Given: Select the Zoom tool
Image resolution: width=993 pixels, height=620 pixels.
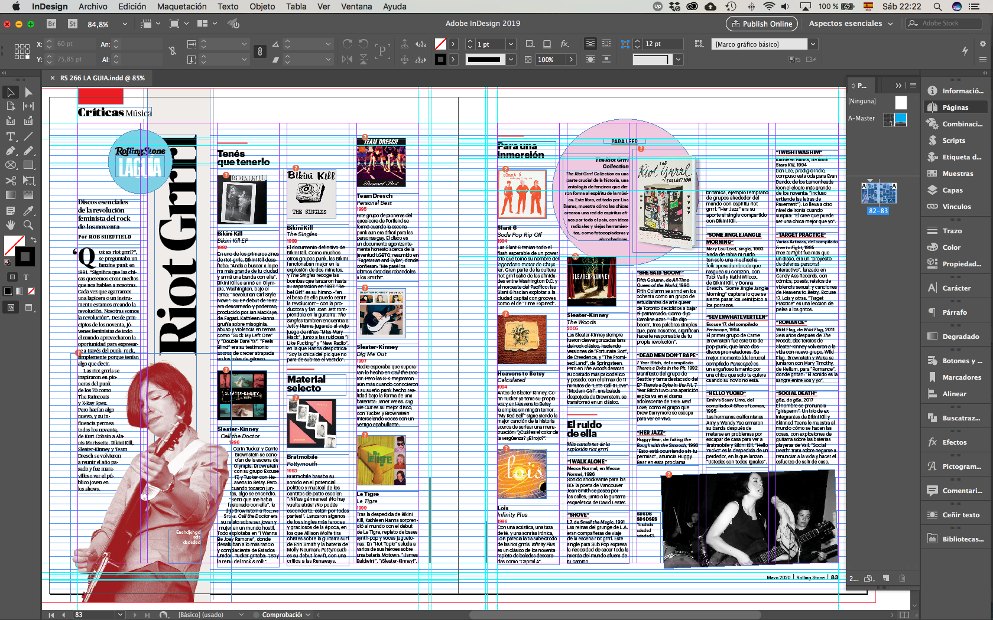Looking at the screenshot, I should click(x=28, y=225).
